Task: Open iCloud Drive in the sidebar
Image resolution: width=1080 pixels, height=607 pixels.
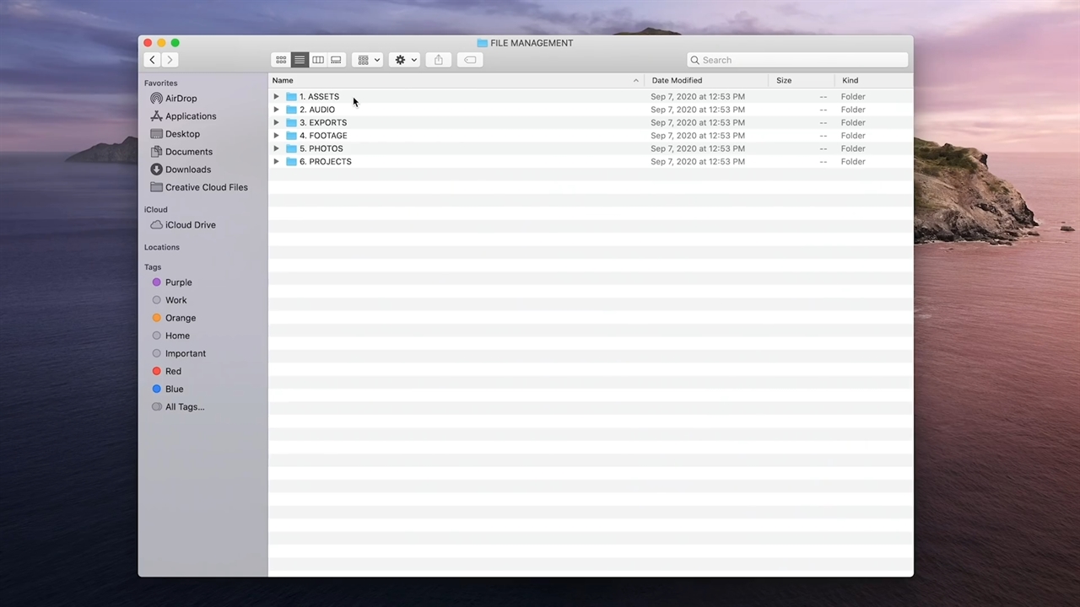Action: [x=190, y=225]
